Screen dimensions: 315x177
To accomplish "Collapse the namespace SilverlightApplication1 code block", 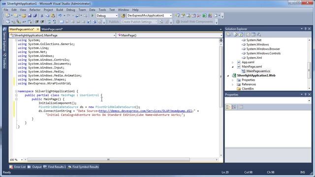I will pos(16,91).
